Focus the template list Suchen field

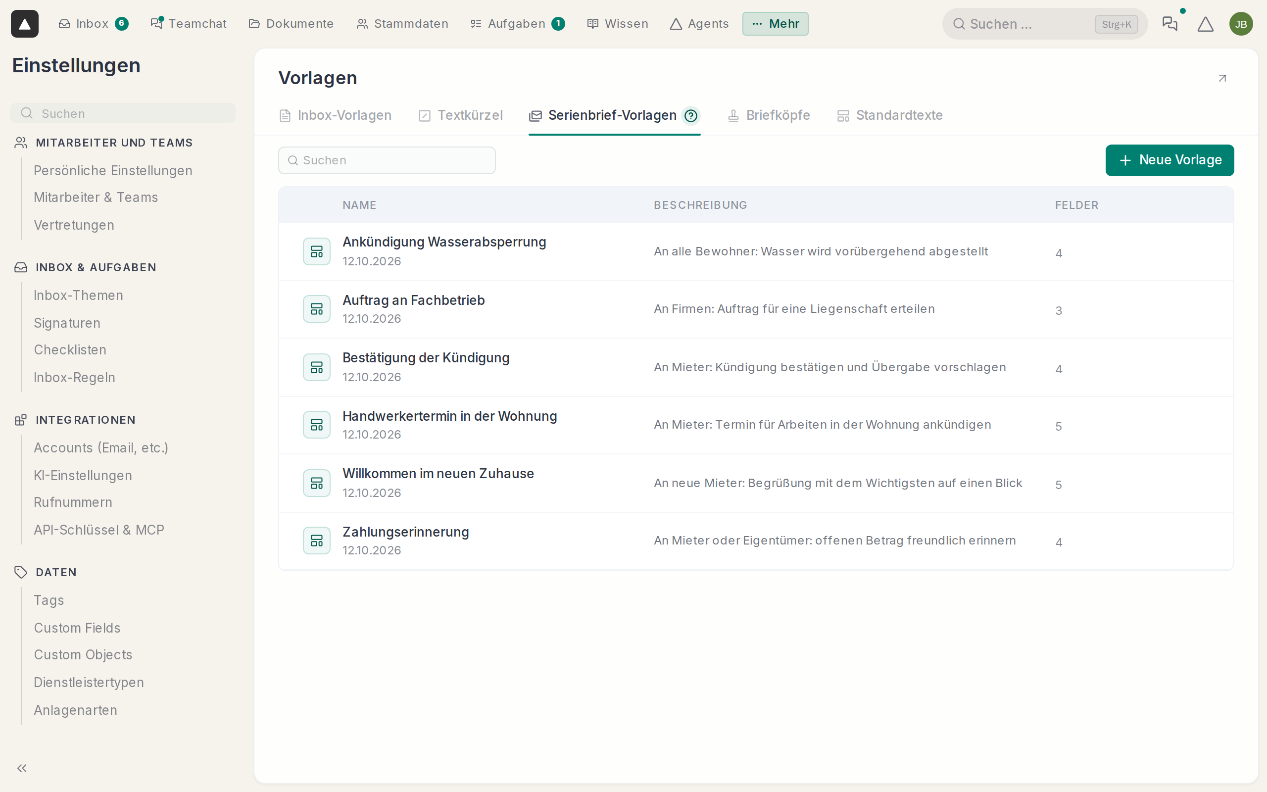tap(387, 160)
